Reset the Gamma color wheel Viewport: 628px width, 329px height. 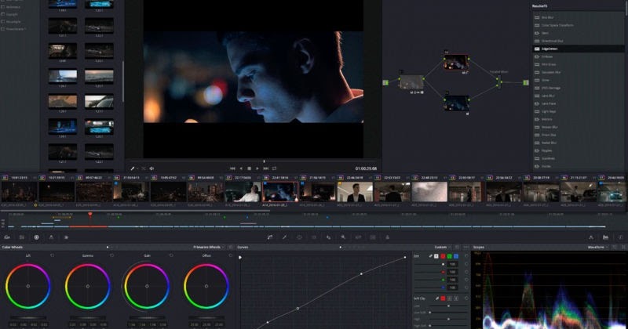pos(111,255)
